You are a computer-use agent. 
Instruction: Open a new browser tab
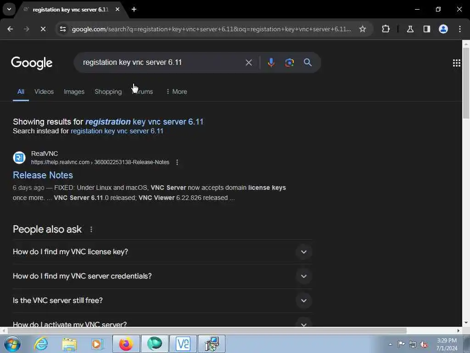(134, 9)
